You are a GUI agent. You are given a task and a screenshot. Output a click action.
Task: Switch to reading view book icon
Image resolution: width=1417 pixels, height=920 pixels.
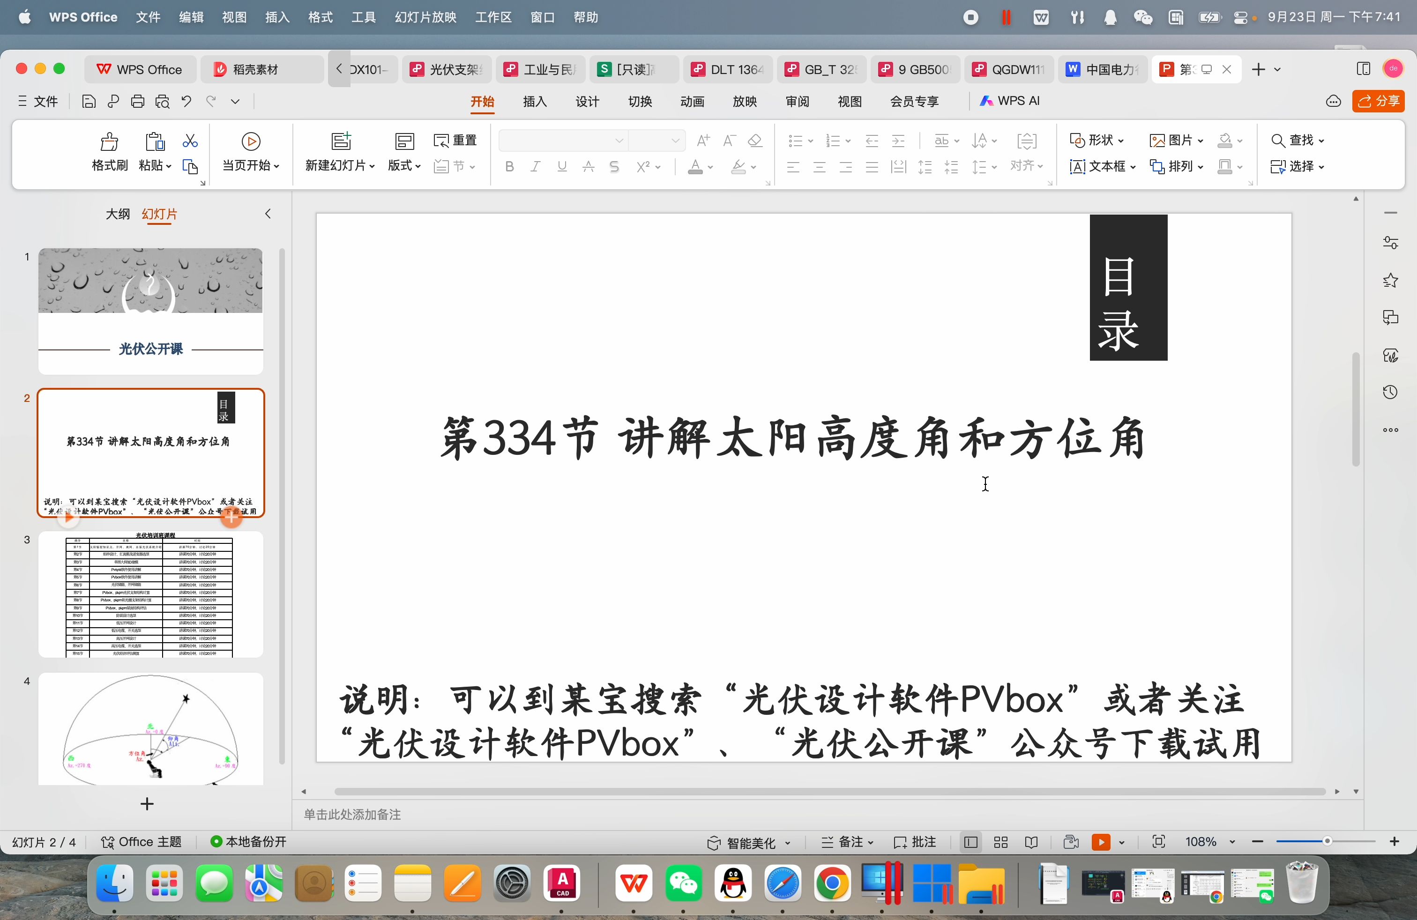[1032, 842]
